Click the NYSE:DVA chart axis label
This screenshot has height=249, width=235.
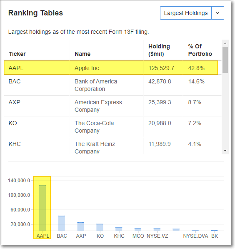pyautogui.click(x=195, y=236)
